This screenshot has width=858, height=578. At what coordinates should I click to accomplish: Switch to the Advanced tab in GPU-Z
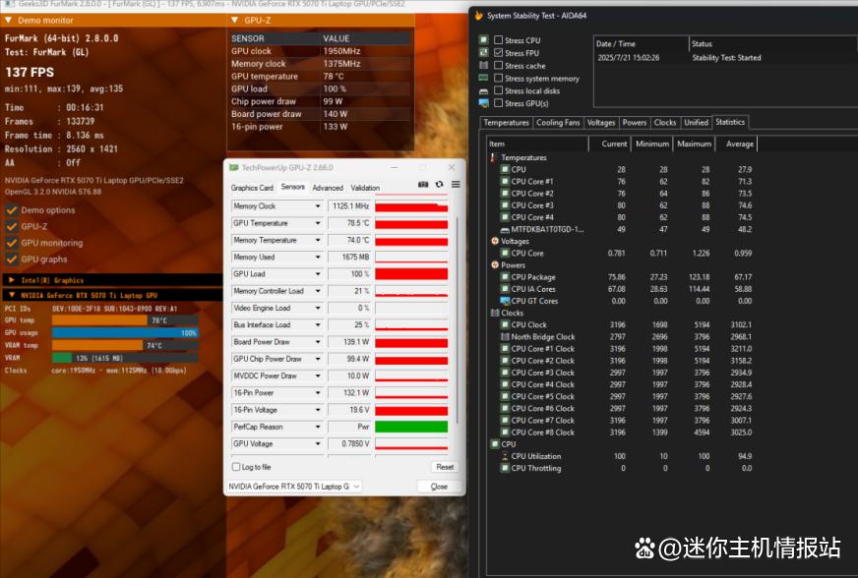tap(328, 188)
